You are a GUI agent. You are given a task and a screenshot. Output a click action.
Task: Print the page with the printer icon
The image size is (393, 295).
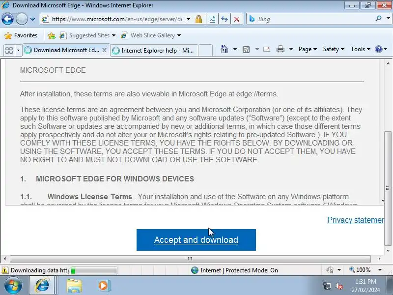pyautogui.click(x=281, y=49)
